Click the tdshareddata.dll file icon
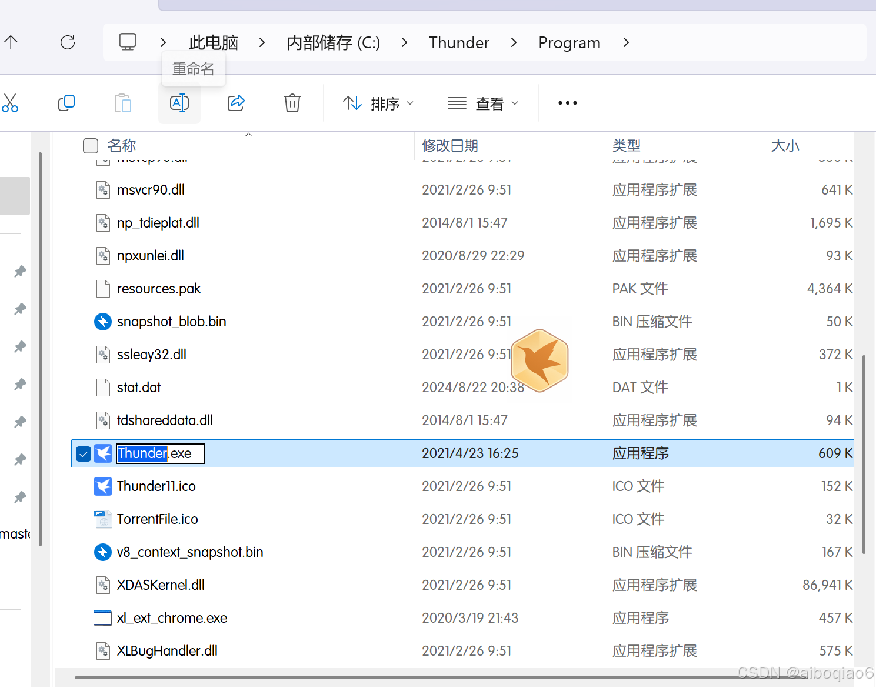876x688 pixels. pyautogui.click(x=103, y=420)
